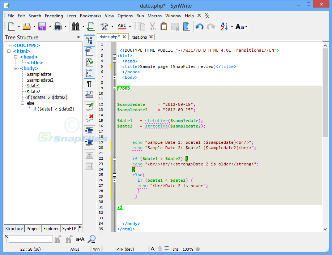The width and height of the screenshot is (332, 255).
Task: Click the add comment icon in sidebar
Action: click(x=89, y=107)
